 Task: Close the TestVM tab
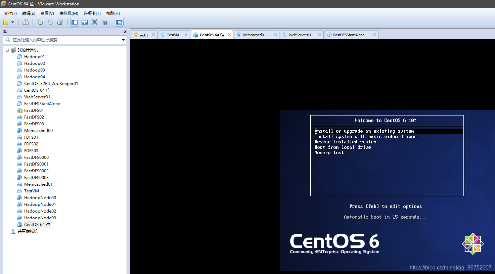click(186, 35)
